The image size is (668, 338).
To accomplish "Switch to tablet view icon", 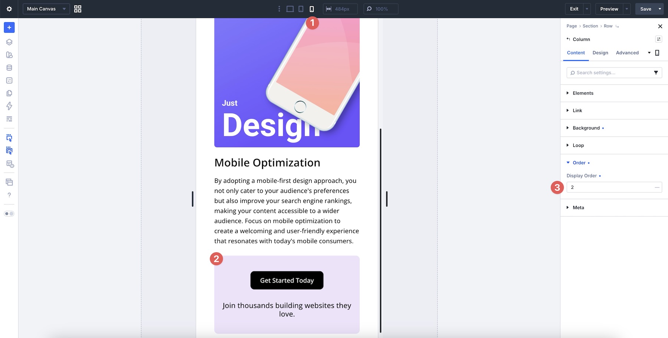I will 301,9.
